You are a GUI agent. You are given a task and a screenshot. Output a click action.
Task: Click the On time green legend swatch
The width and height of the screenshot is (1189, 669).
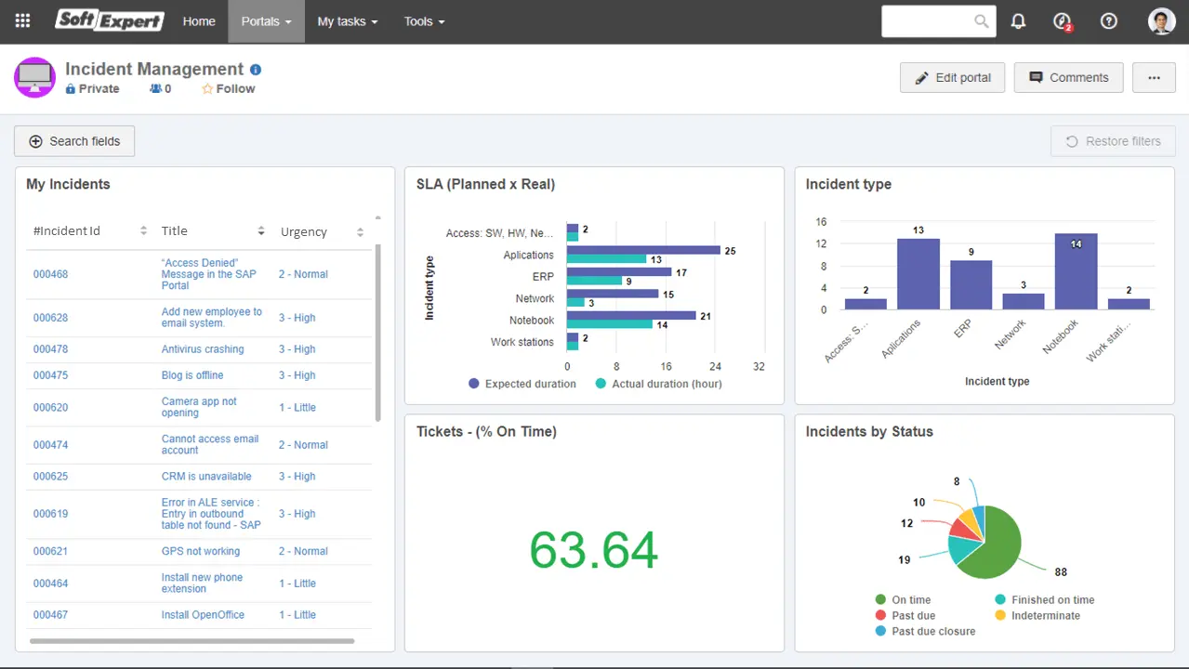[x=880, y=600]
